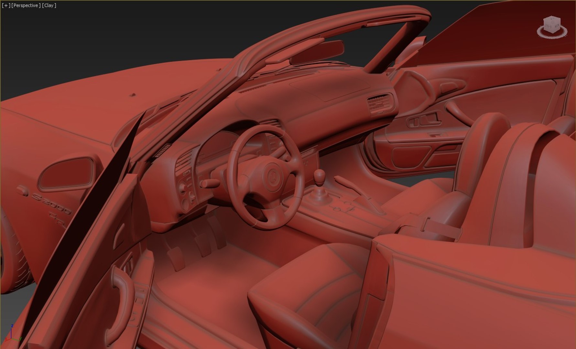The image size is (576, 349).
Task: Select the exterior side mirror
Action: pos(67,174)
